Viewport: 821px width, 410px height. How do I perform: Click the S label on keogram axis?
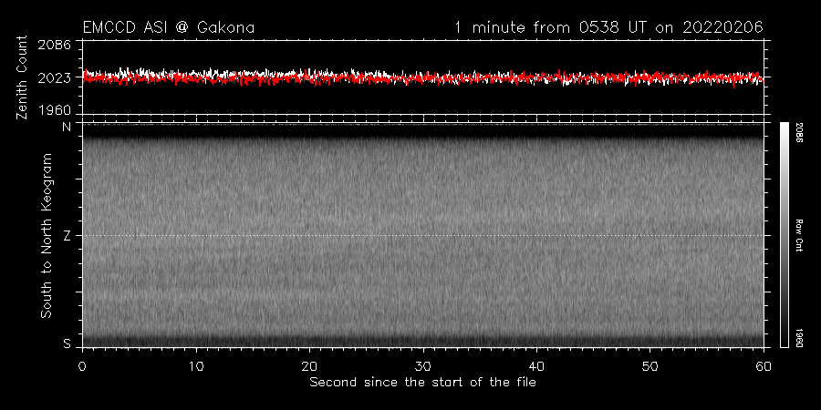tap(67, 343)
